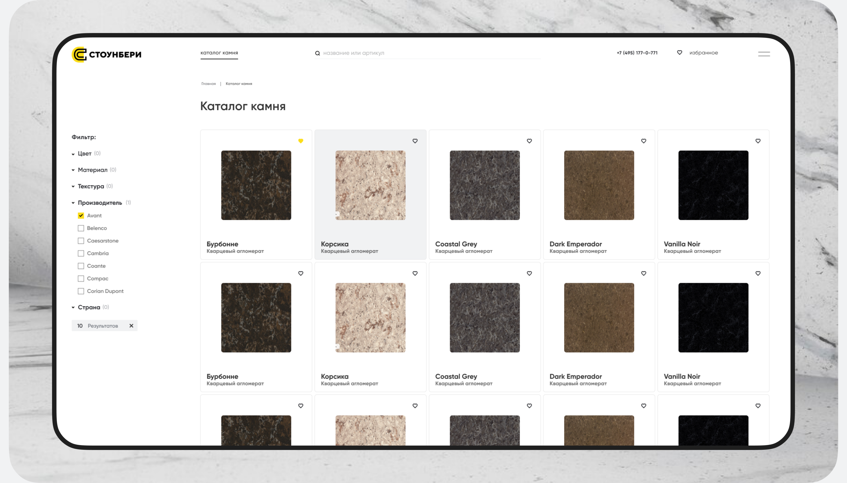Click the search magnifier icon
The image size is (847, 483).
[317, 53]
